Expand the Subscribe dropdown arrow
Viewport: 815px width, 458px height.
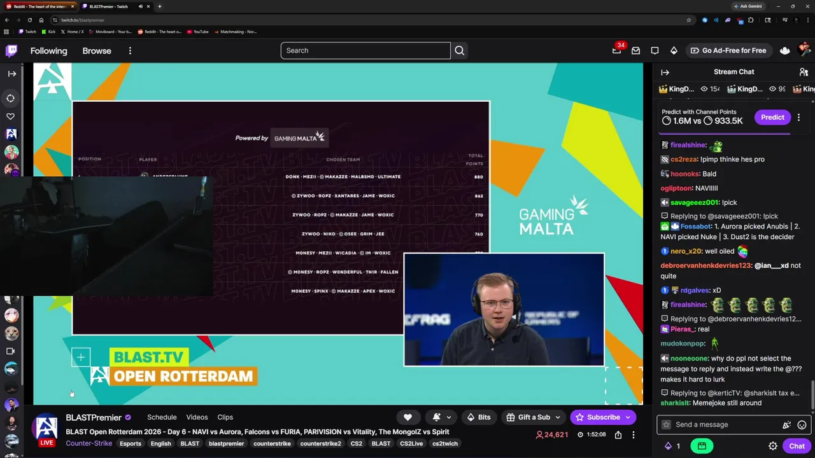tap(628, 417)
